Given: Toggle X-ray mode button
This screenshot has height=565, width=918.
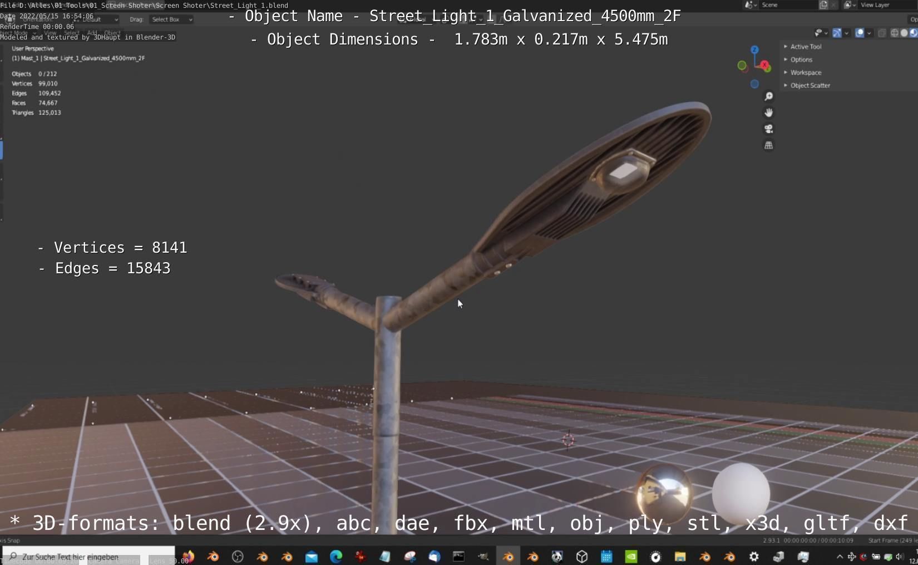Looking at the screenshot, I should tap(882, 33).
